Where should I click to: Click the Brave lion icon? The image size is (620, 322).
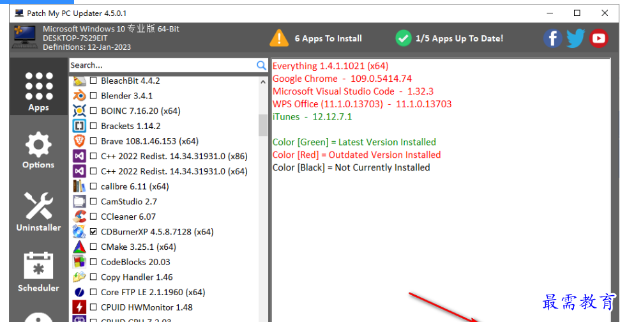(79, 141)
